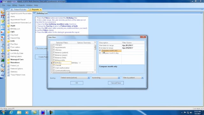Click the notepad with pencil sidebar icon
Viewport: 204px width, 115px height.
3,21
